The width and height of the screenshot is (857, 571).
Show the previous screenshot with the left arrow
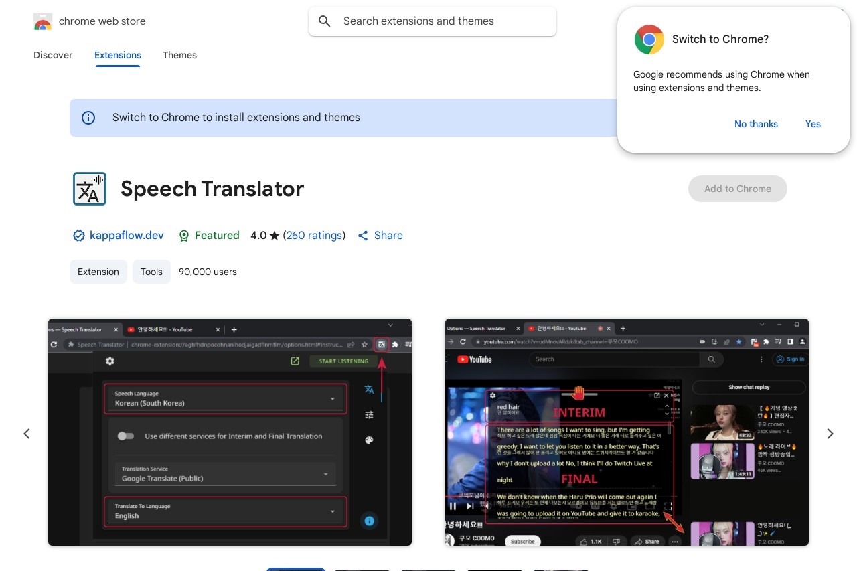pos(27,434)
